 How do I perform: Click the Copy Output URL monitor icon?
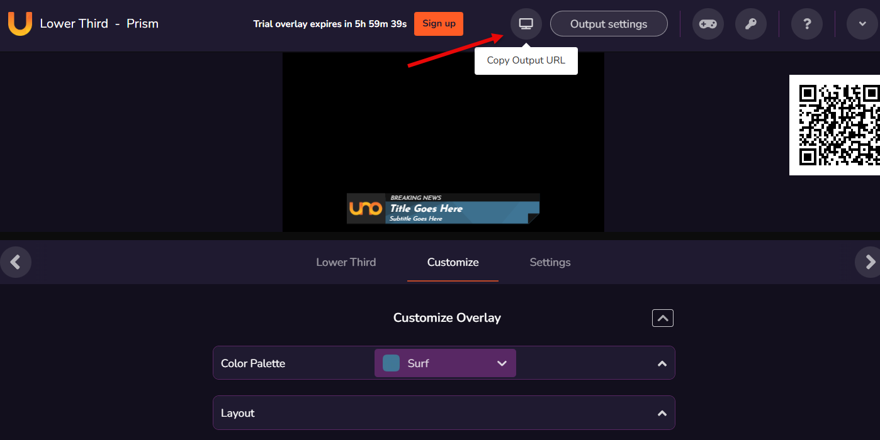(x=526, y=24)
